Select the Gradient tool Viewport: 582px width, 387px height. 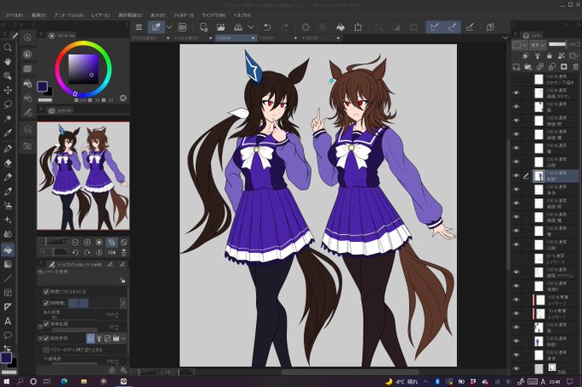click(x=8, y=264)
